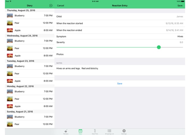Select Wednesday August 24 Apple image
Viewport: 190px width, 135px height.
[10, 55]
